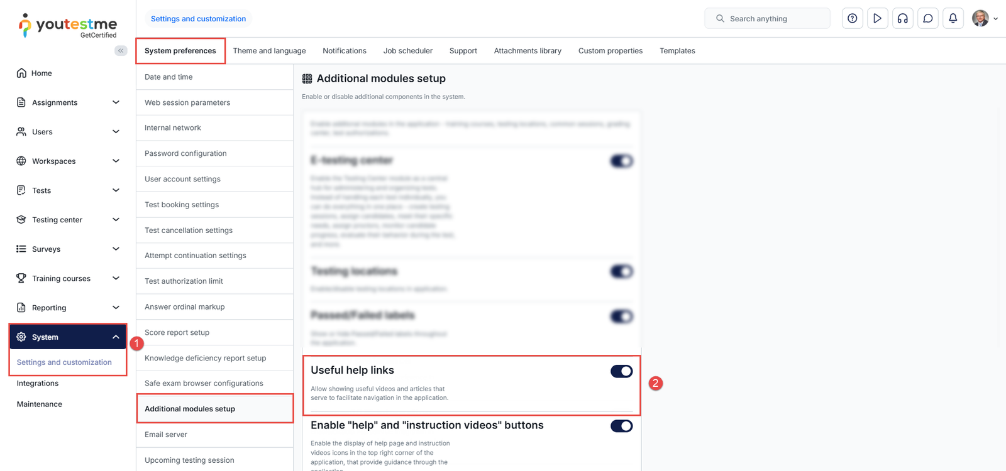Open the user profile avatar menu
Viewport: 1006px width, 471px height.
coord(985,19)
